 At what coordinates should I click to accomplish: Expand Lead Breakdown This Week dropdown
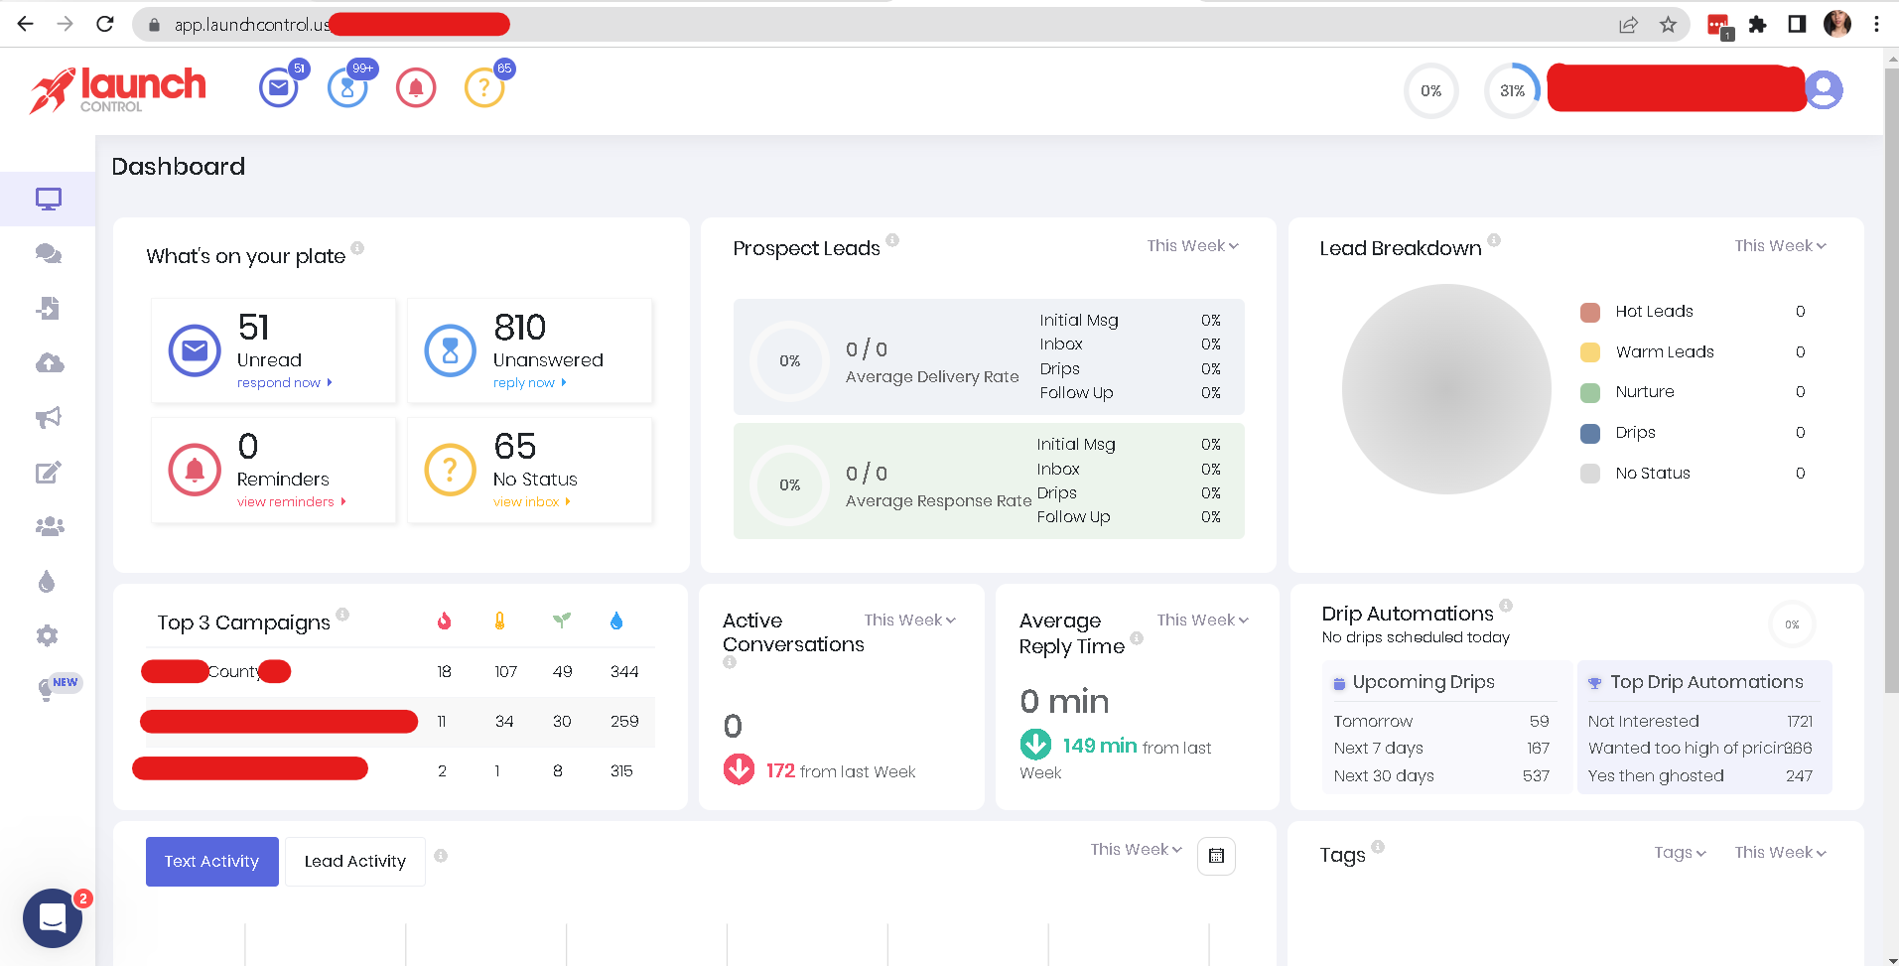1780,246
